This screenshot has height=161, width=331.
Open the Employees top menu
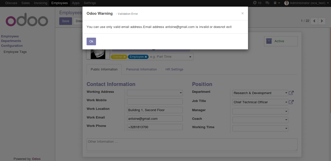[60, 3]
